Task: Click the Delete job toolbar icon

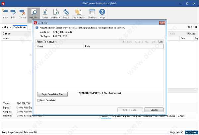Action: point(22,14)
